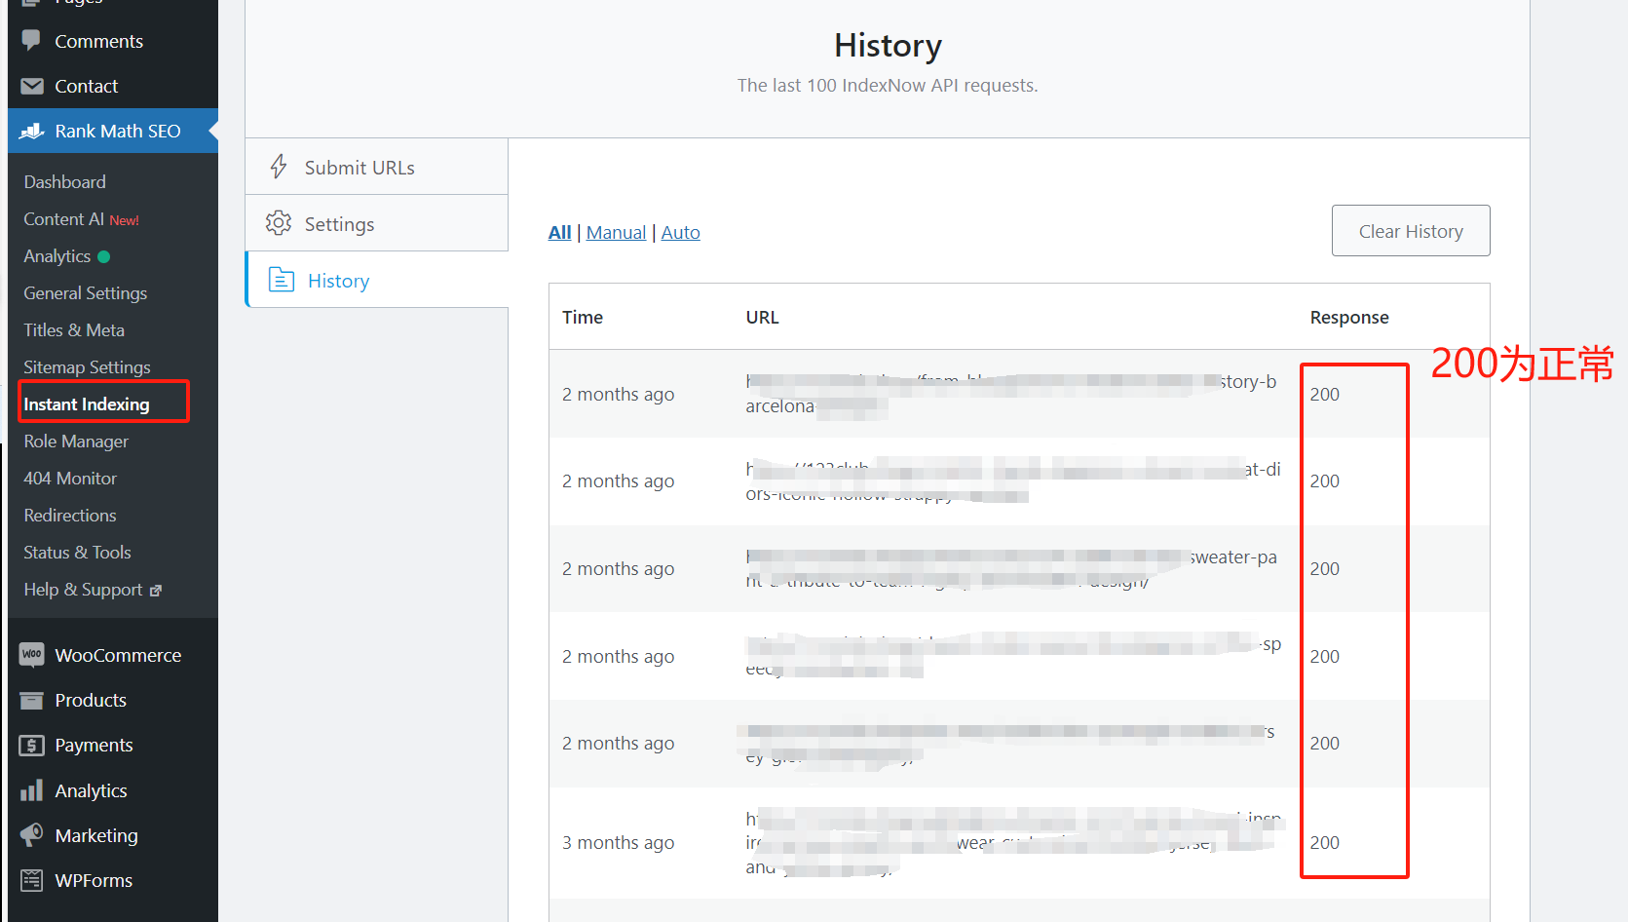1628x922 pixels.
Task: Click the Comments speech bubble icon
Action: 31,41
